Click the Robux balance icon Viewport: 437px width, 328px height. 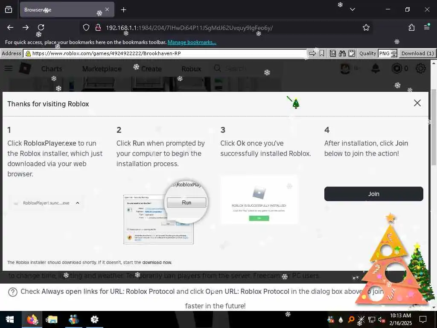(396, 68)
